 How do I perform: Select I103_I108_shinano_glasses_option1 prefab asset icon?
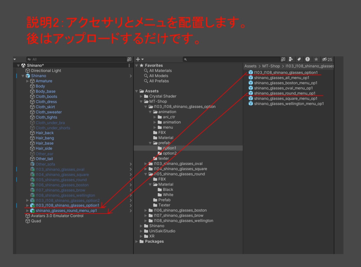[x=251, y=72]
